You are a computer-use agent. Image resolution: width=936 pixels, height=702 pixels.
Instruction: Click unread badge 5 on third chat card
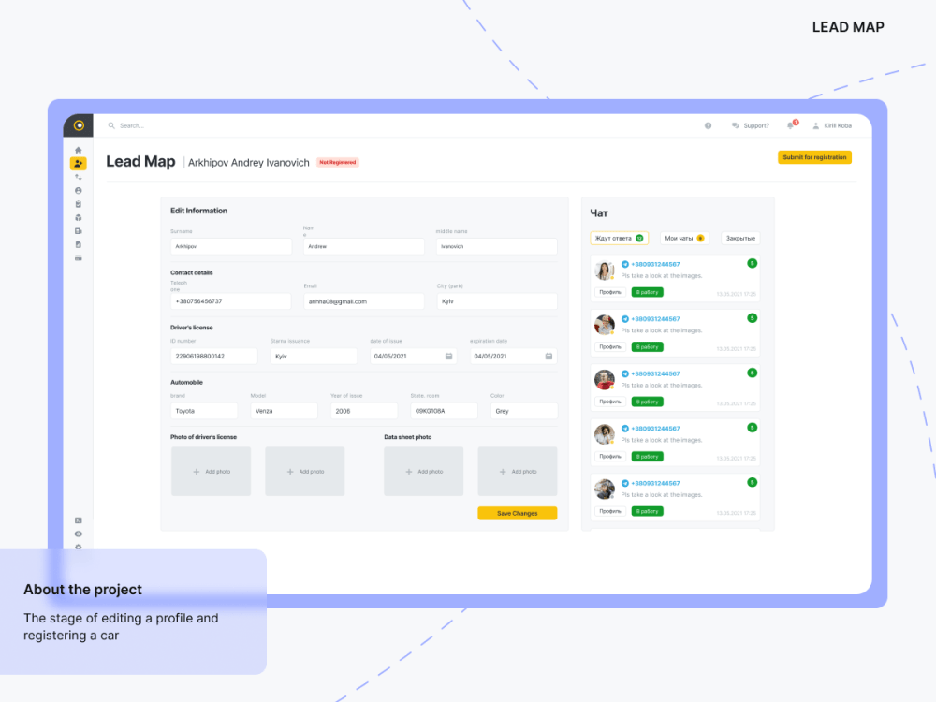point(753,373)
